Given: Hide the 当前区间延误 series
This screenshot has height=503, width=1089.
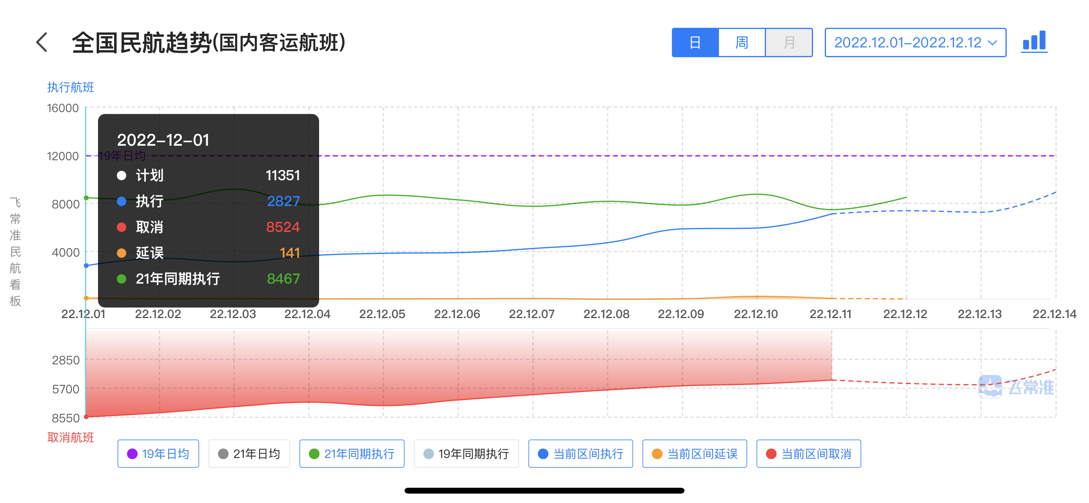Looking at the screenshot, I should tap(695, 454).
